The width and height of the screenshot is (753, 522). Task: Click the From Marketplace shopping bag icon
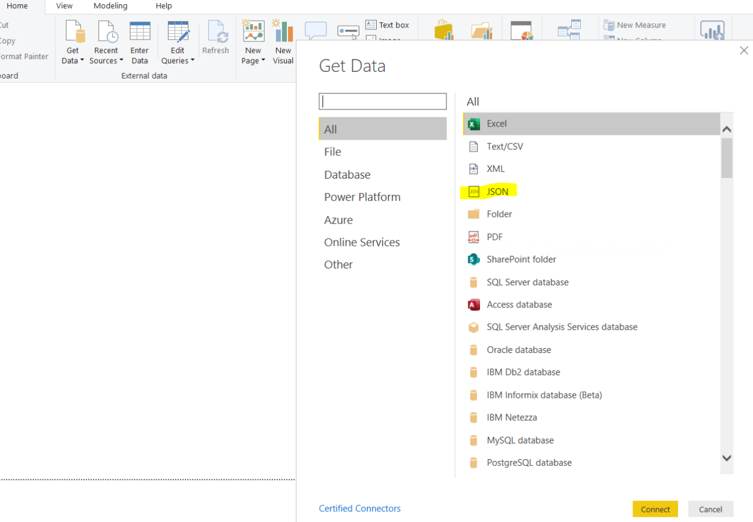[444, 30]
